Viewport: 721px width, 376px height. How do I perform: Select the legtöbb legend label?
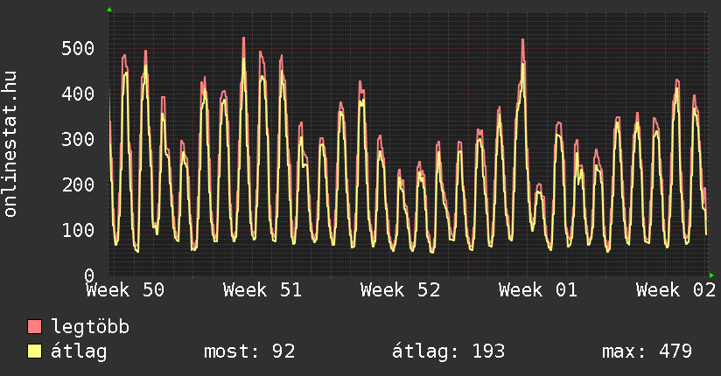[90, 327]
